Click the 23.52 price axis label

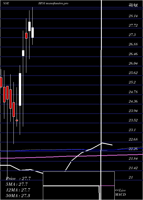click(x=133, y=120)
